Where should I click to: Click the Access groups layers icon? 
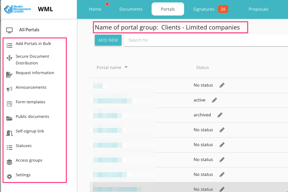9,162
